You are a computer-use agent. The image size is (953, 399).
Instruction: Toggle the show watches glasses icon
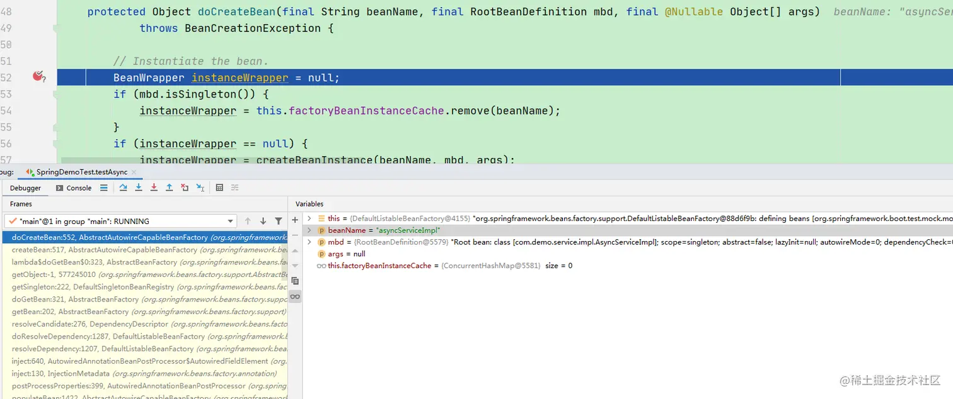[x=295, y=296]
